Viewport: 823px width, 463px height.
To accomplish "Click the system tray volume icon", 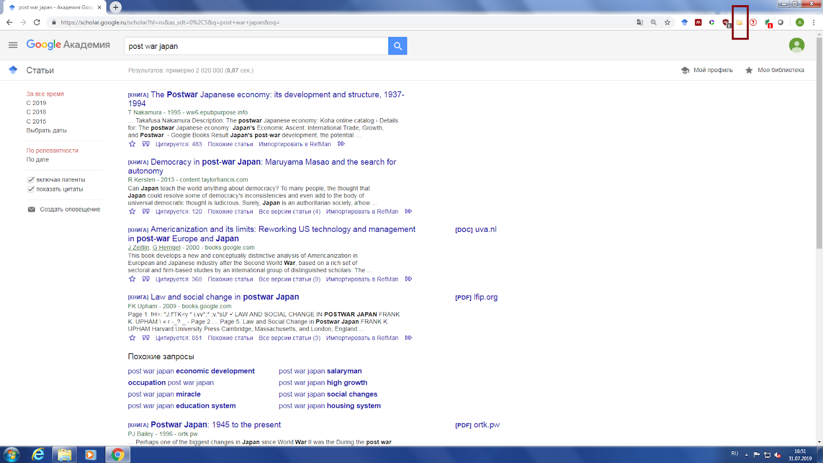I will tap(777, 455).
